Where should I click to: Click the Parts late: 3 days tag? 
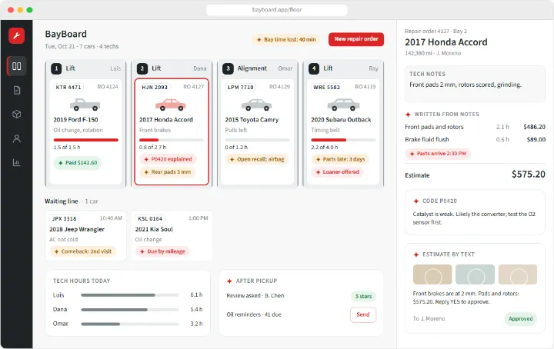point(340,159)
